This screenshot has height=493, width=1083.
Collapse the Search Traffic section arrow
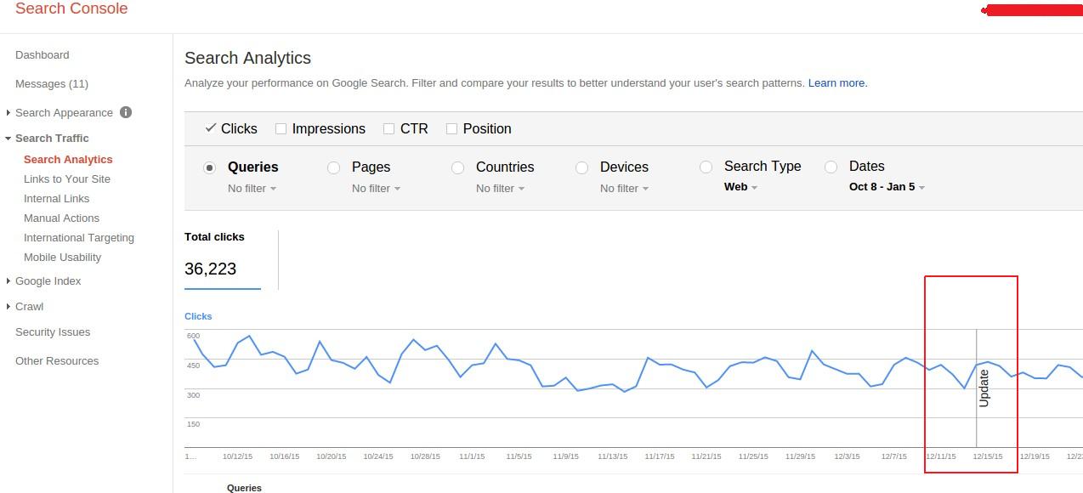tap(9, 139)
